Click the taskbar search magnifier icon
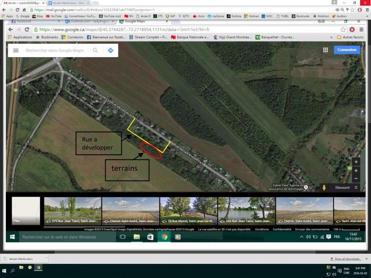This screenshot has width=371, height=278. [x=13, y=270]
